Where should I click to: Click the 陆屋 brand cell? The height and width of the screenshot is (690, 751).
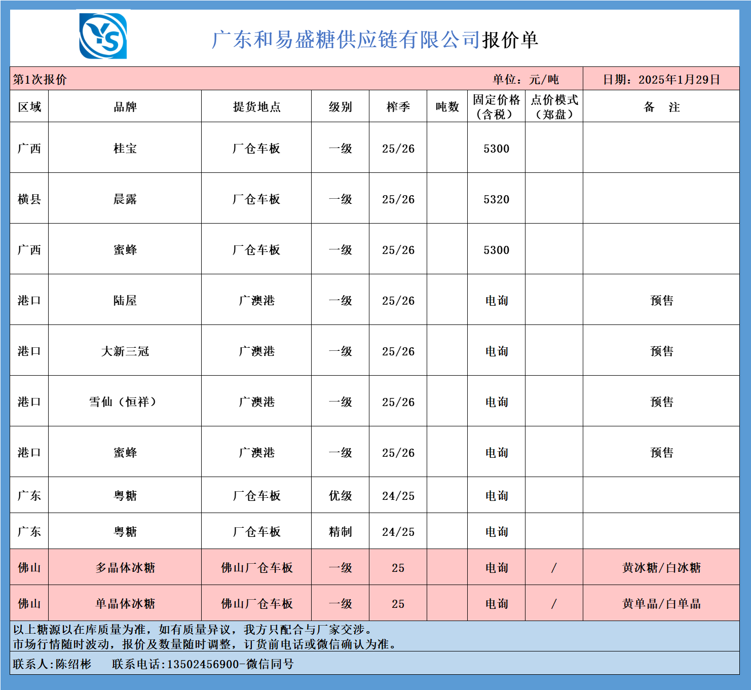coord(125,301)
